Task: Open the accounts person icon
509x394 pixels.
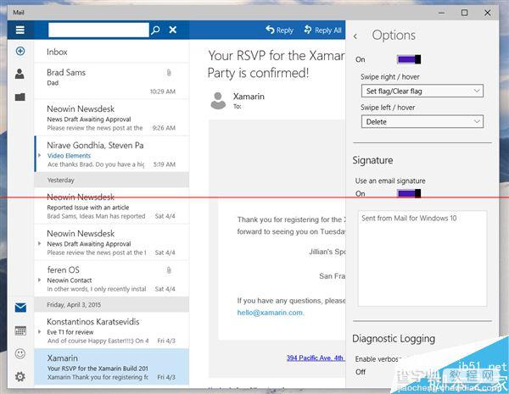Action: click(20, 74)
